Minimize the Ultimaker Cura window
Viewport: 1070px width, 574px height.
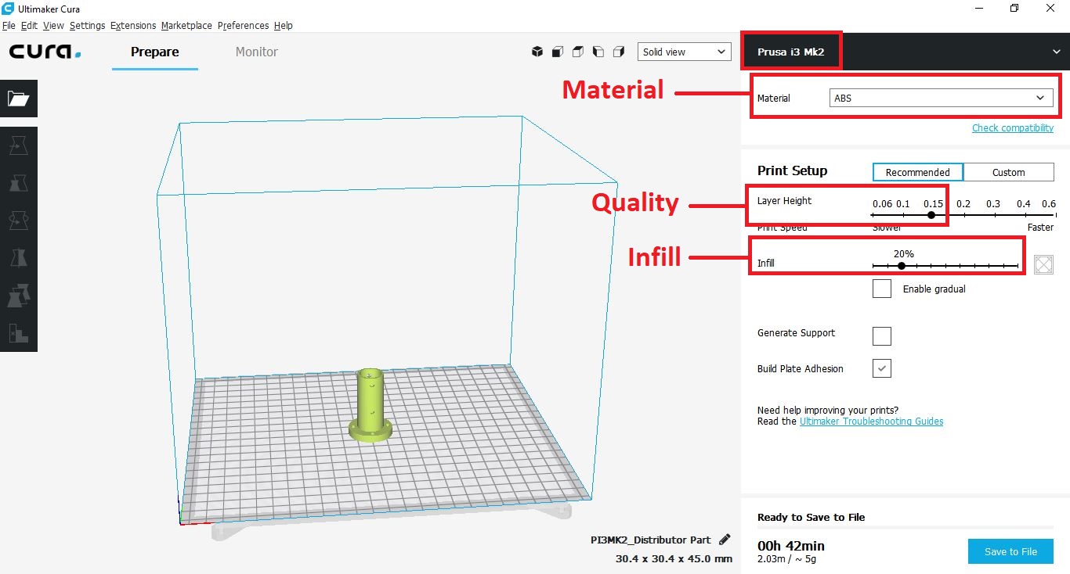tap(979, 9)
